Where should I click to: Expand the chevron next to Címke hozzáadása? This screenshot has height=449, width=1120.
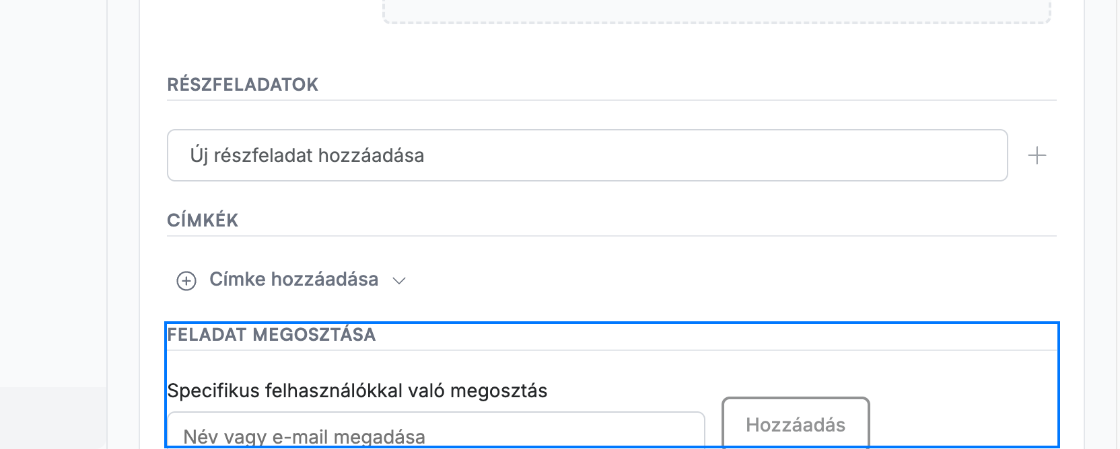pos(399,281)
